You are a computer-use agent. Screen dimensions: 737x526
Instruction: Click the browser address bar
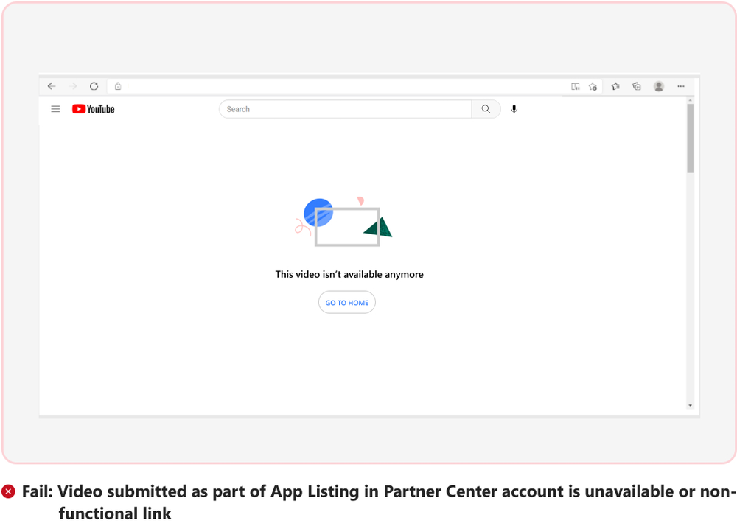click(x=339, y=86)
